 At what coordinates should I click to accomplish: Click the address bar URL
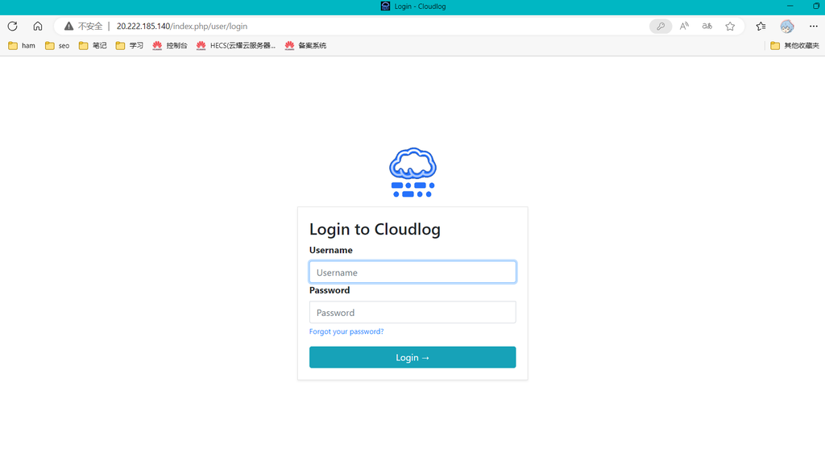click(182, 27)
